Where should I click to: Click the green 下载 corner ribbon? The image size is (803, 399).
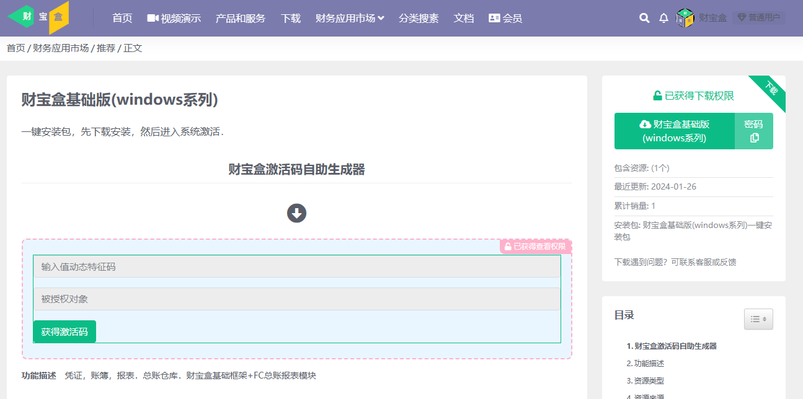click(771, 89)
